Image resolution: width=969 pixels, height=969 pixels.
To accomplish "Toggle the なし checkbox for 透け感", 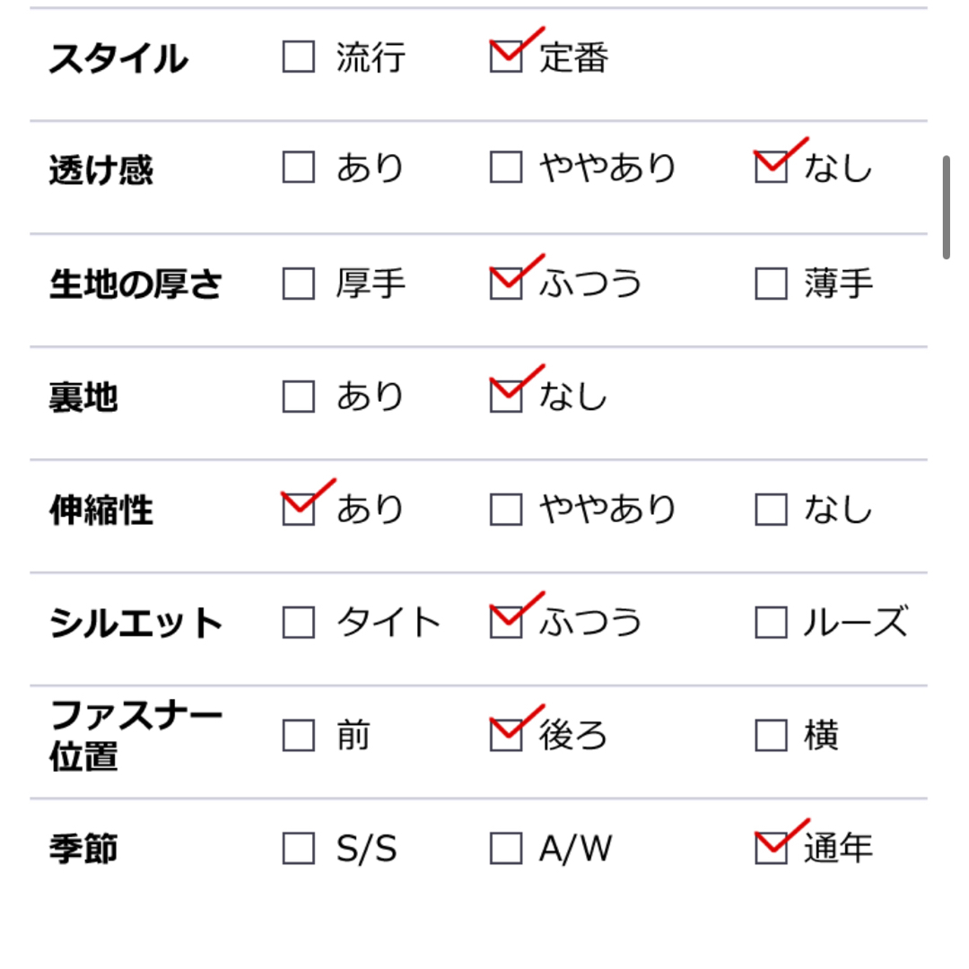I will point(772,168).
